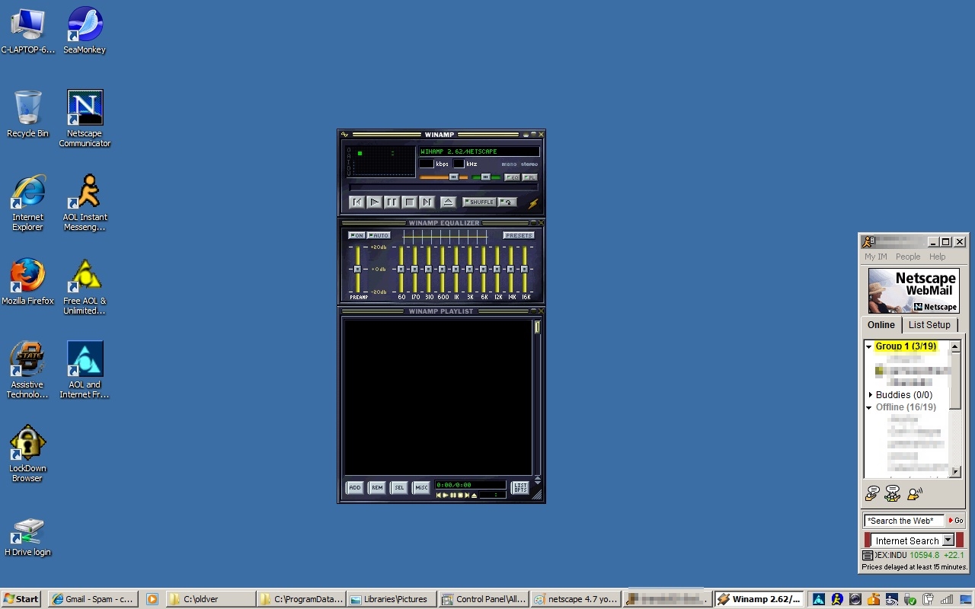Collapse Group 1 in buddy list
Image resolution: width=975 pixels, height=609 pixels.
point(868,346)
